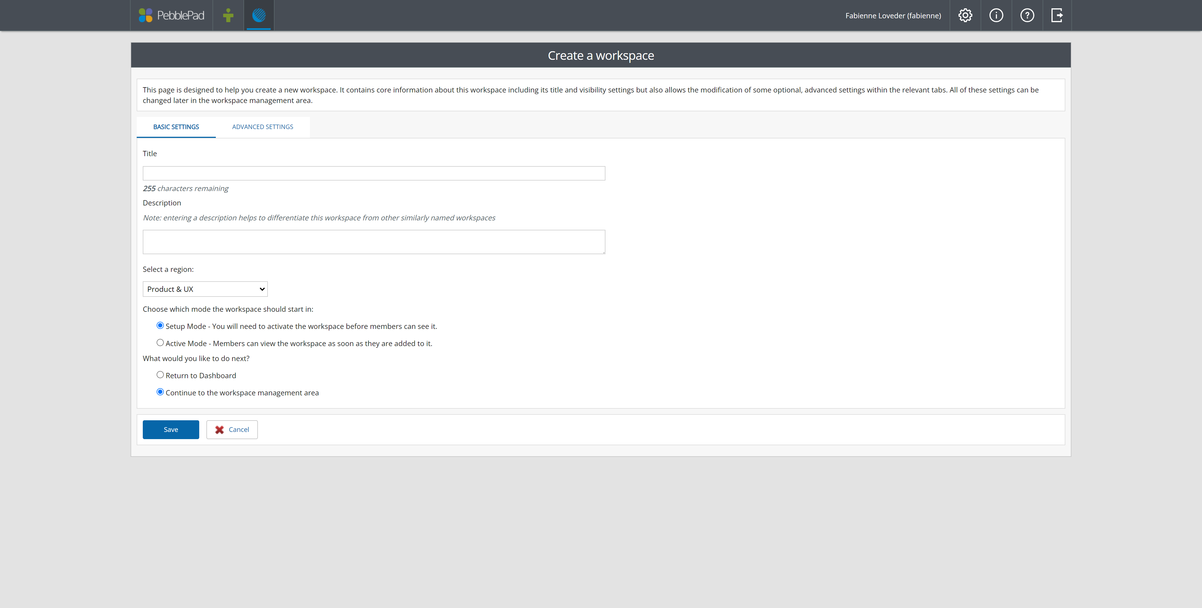Click the information circle icon
Screen dimensions: 1202x608
[x=996, y=16]
